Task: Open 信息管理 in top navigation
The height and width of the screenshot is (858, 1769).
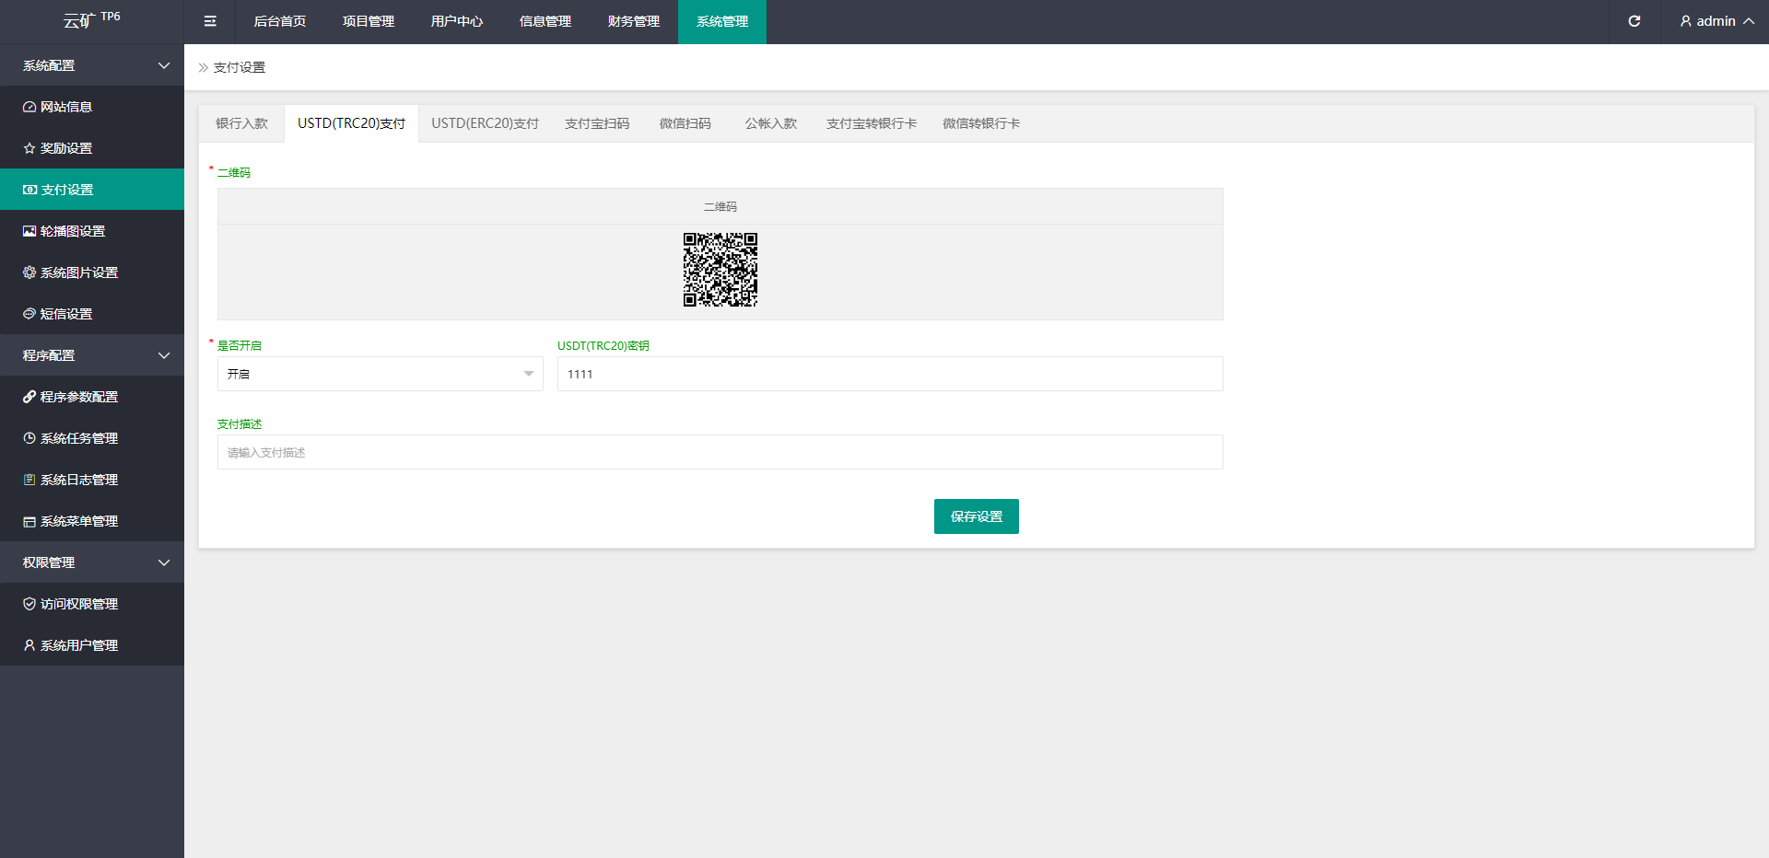Action: pos(545,21)
